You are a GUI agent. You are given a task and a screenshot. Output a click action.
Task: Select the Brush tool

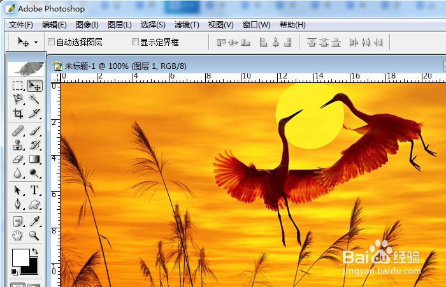[34, 131]
